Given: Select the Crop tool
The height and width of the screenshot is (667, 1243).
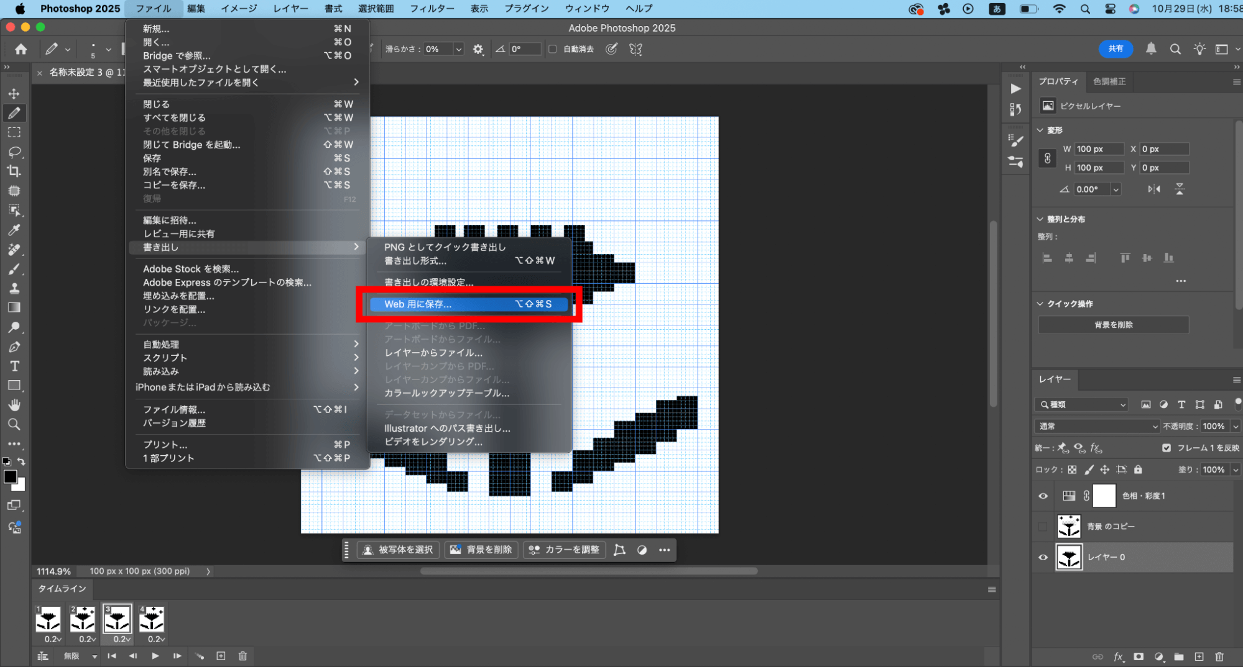Looking at the screenshot, I should point(14,171).
